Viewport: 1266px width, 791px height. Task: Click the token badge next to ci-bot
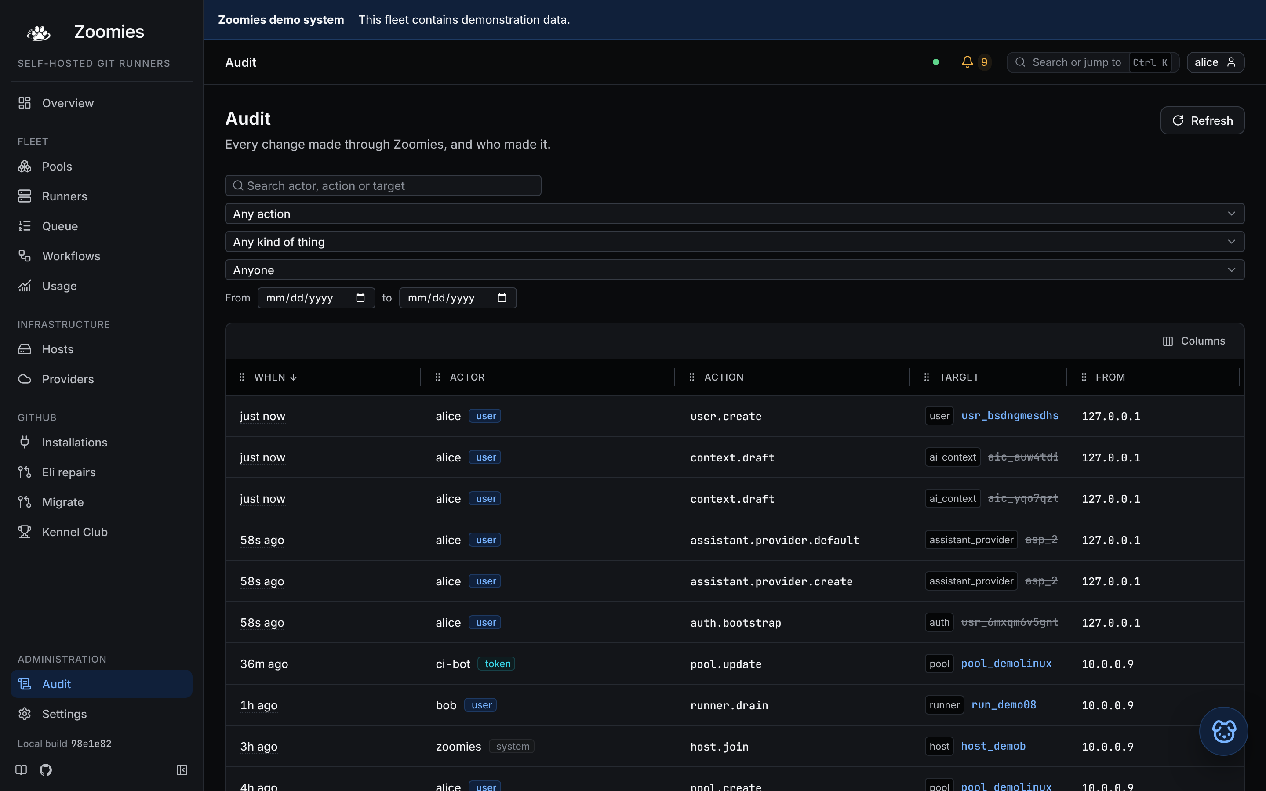pyautogui.click(x=496, y=664)
